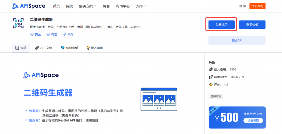Viewport: 282px width, 134px height.
Task: Open the 首页 nav item
Action: click(x=56, y=6)
